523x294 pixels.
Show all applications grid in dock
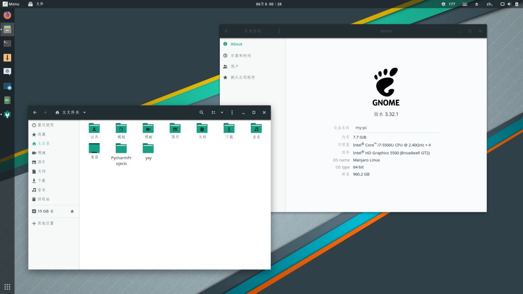[7, 286]
